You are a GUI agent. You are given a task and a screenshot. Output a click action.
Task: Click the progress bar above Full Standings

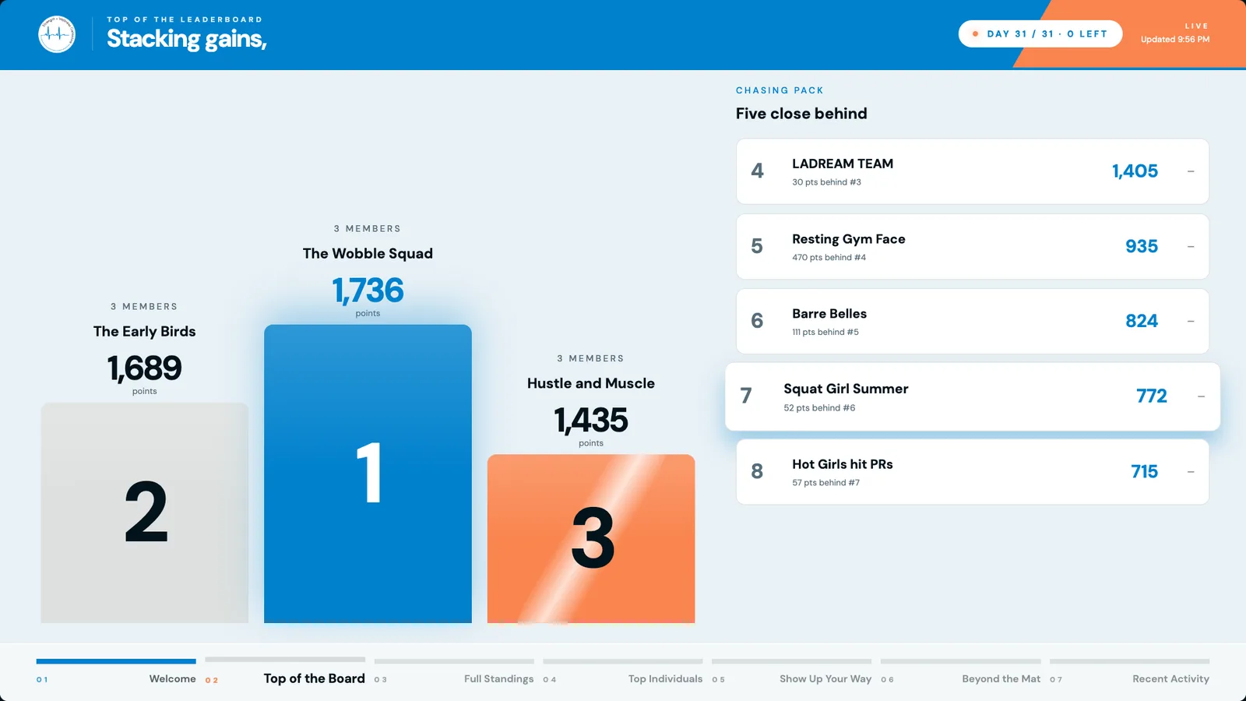click(454, 661)
